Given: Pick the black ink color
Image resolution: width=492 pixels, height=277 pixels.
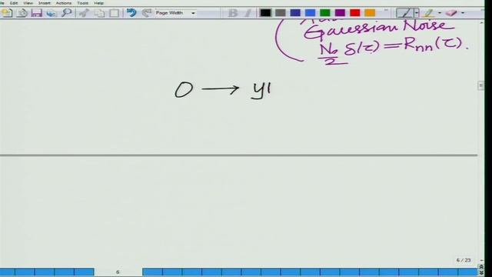Looking at the screenshot, I should pos(265,13).
